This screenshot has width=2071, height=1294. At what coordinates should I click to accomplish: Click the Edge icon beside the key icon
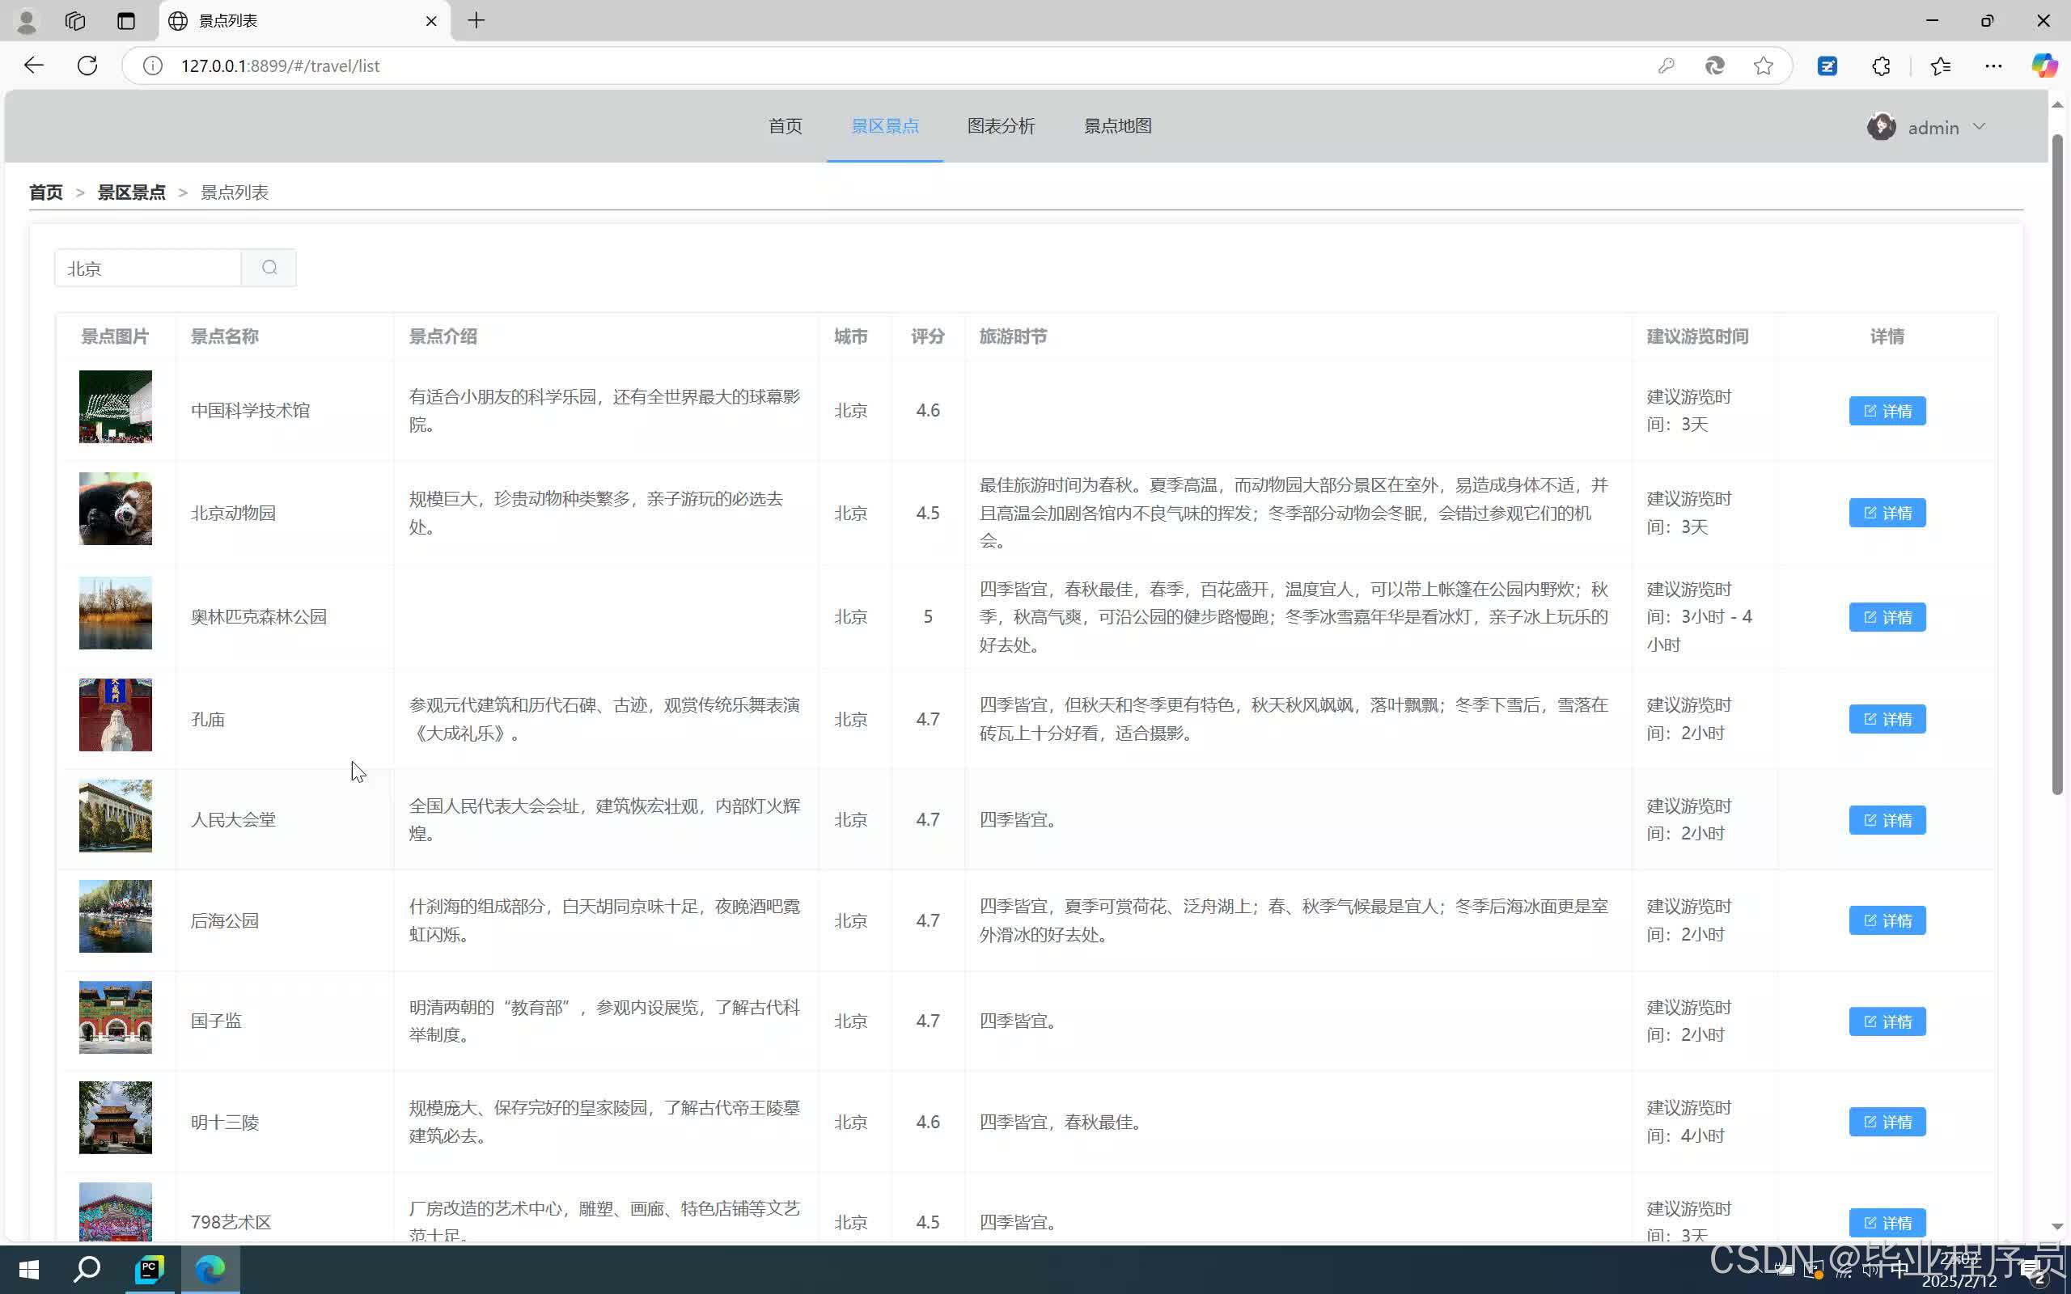(x=1714, y=66)
